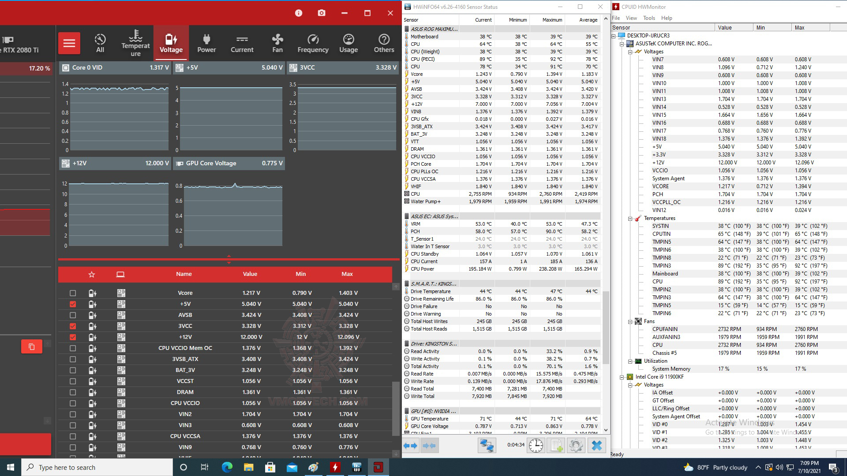
Task: Click the HWiNFO reset clock icon
Action: point(536,446)
